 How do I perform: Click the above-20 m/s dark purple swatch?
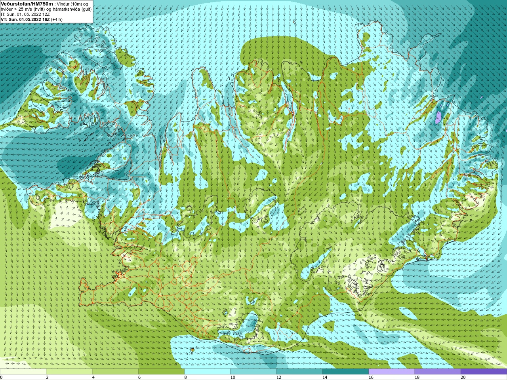click(x=484, y=372)
